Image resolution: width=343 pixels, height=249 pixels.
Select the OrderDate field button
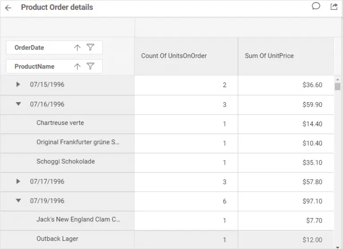point(29,48)
